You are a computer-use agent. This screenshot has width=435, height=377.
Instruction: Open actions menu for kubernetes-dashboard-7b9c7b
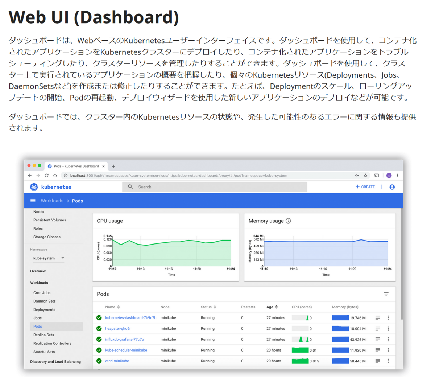(388, 317)
